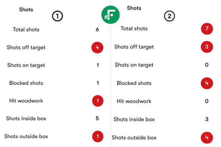Click red badge 1 beside left Hit woodwork
221x147 pixels.
point(98,101)
